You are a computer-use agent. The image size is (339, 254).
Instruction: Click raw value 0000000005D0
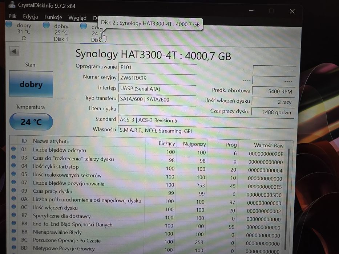pos(264,195)
